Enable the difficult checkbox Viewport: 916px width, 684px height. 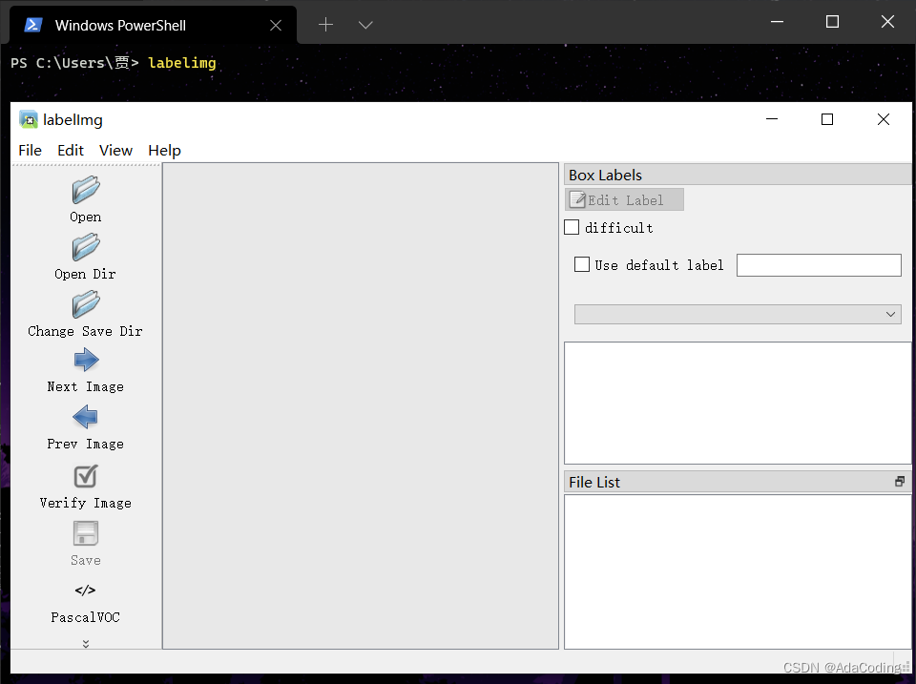(572, 227)
